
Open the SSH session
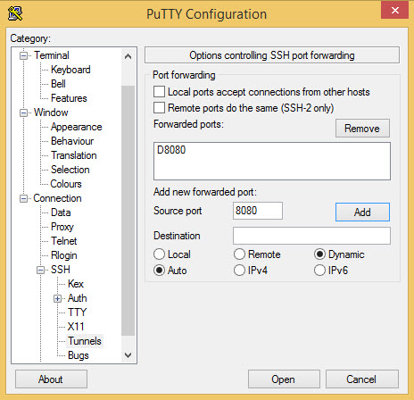(x=284, y=379)
